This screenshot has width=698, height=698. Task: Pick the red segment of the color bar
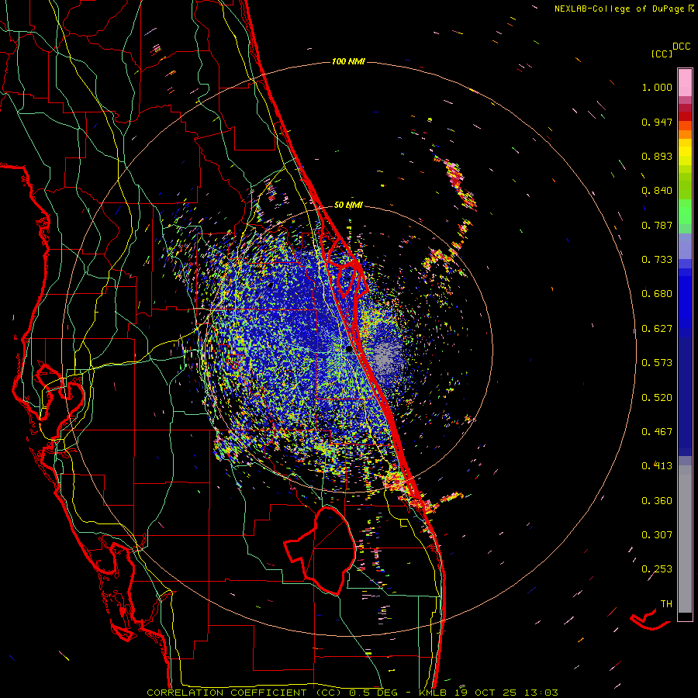(x=685, y=116)
